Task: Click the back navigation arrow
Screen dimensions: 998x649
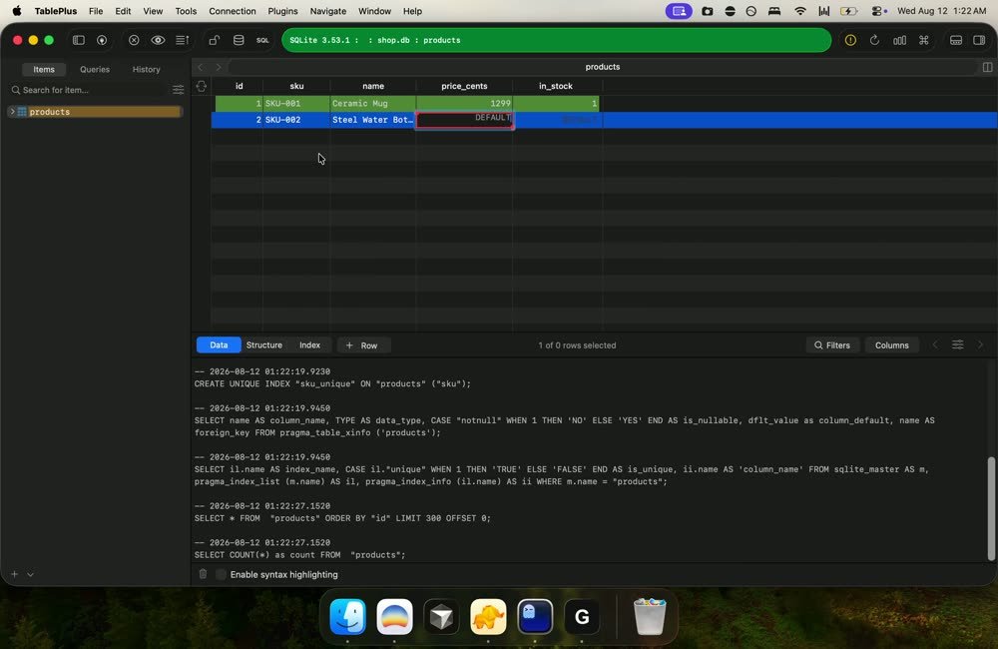Action: point(201,67)
